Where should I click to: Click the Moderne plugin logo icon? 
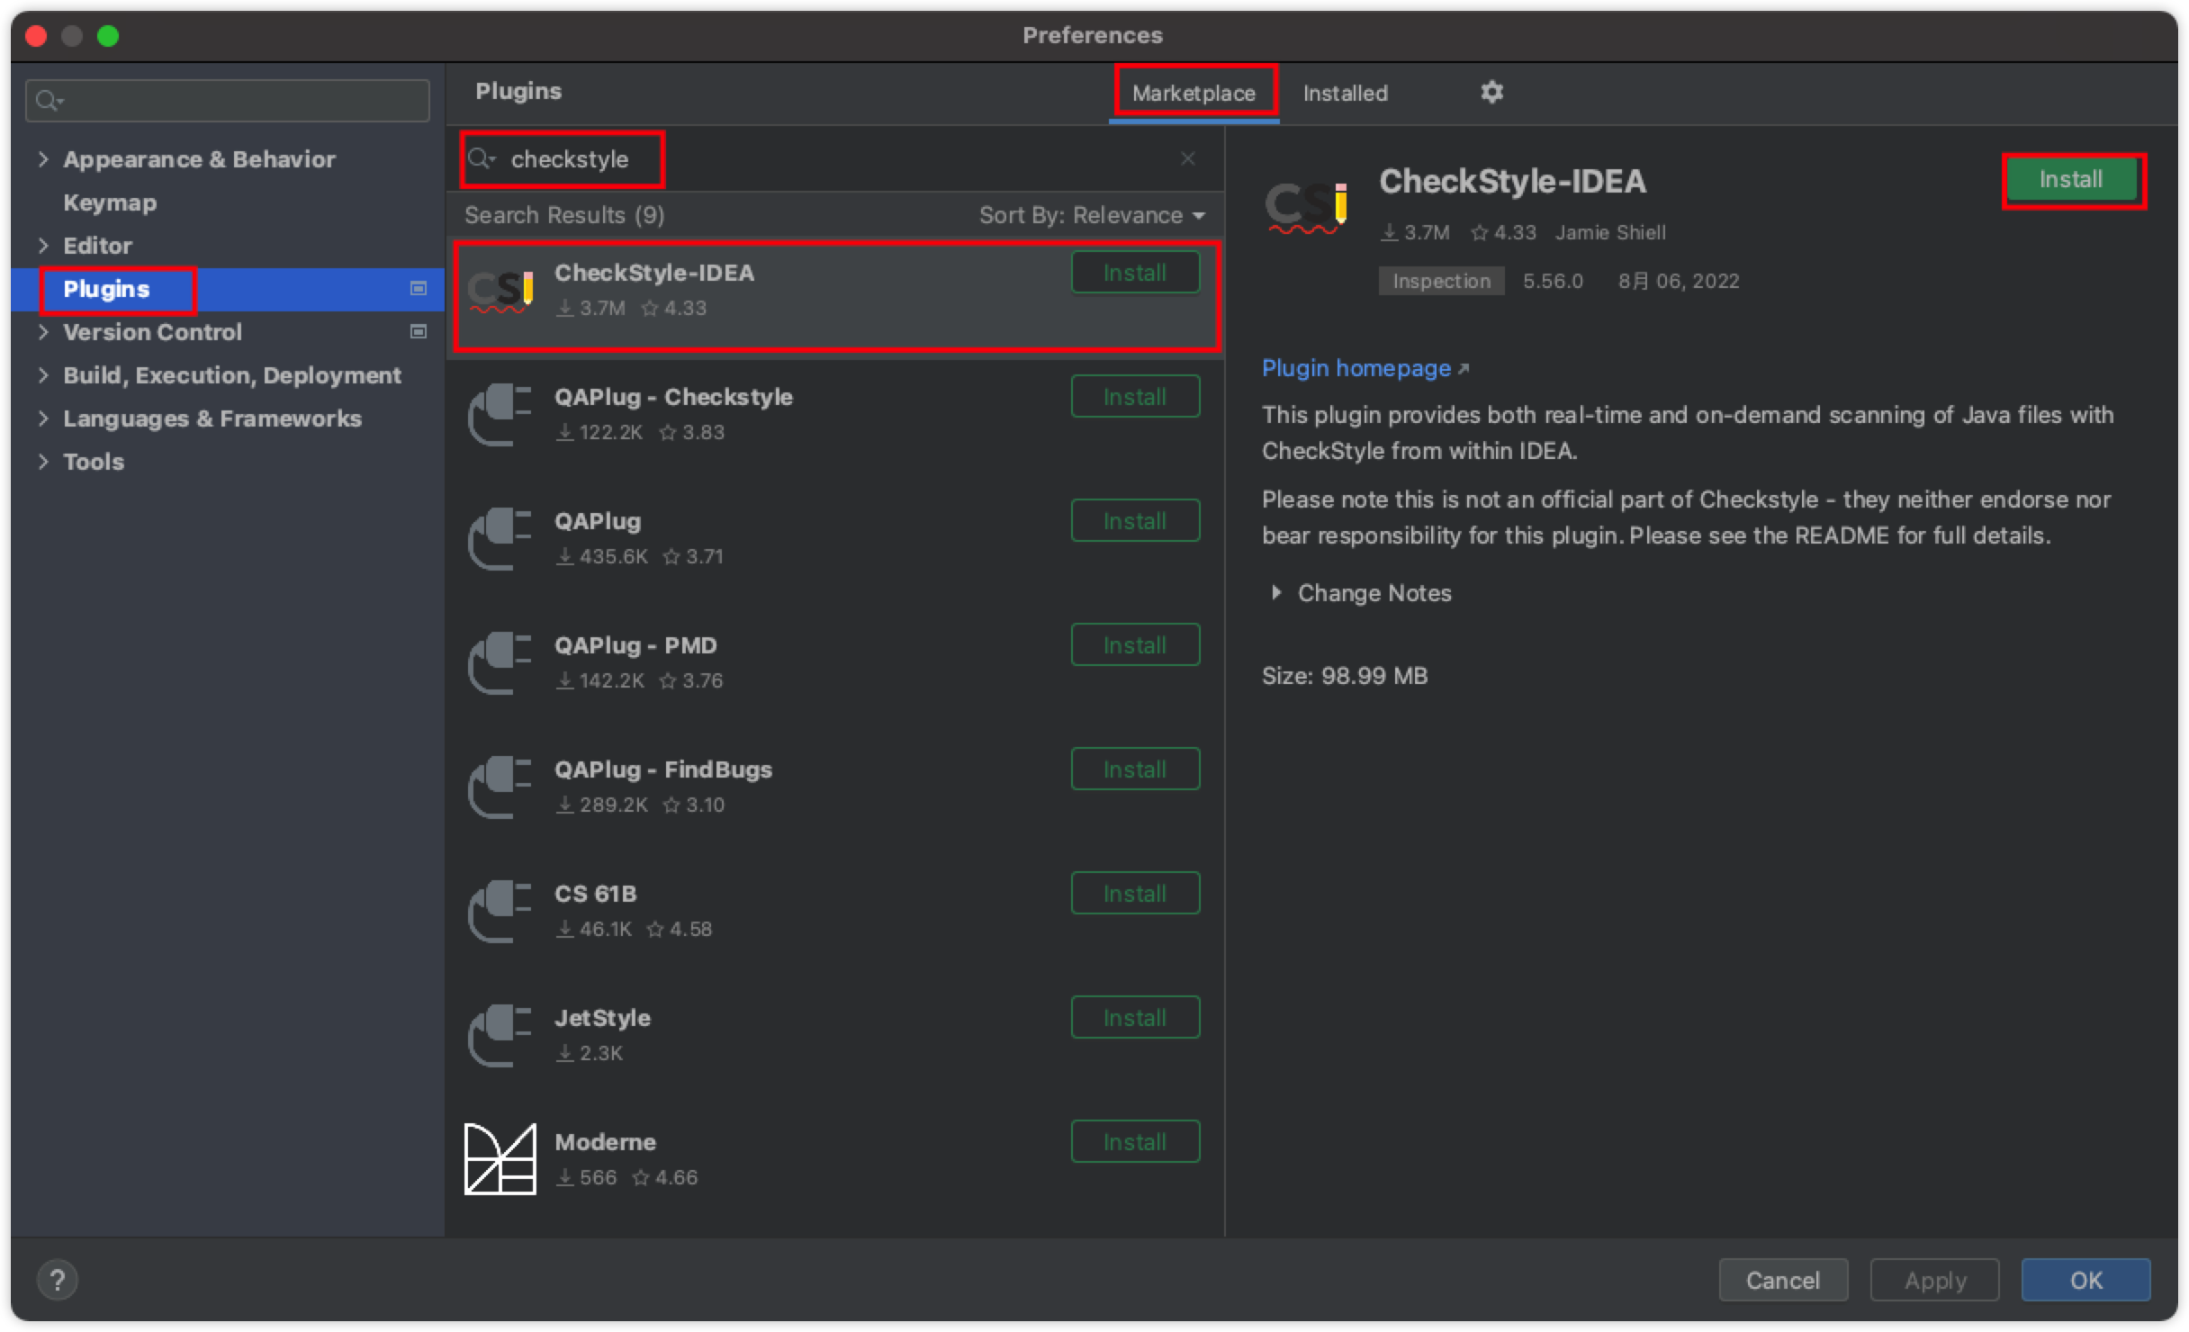click(500, 1159)
